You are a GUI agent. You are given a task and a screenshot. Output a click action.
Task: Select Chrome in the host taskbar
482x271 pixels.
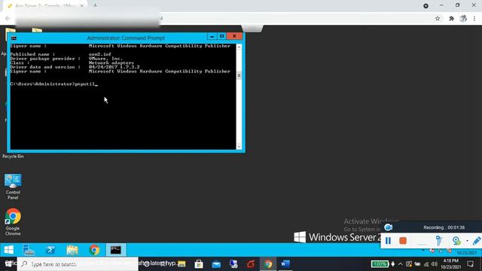(x=268, y=264)
